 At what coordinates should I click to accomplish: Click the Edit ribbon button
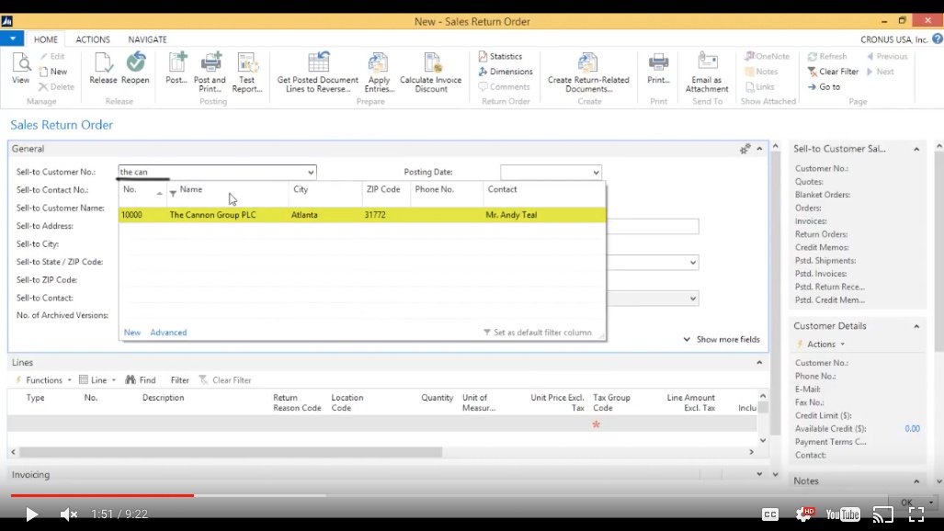coord(52,57)
